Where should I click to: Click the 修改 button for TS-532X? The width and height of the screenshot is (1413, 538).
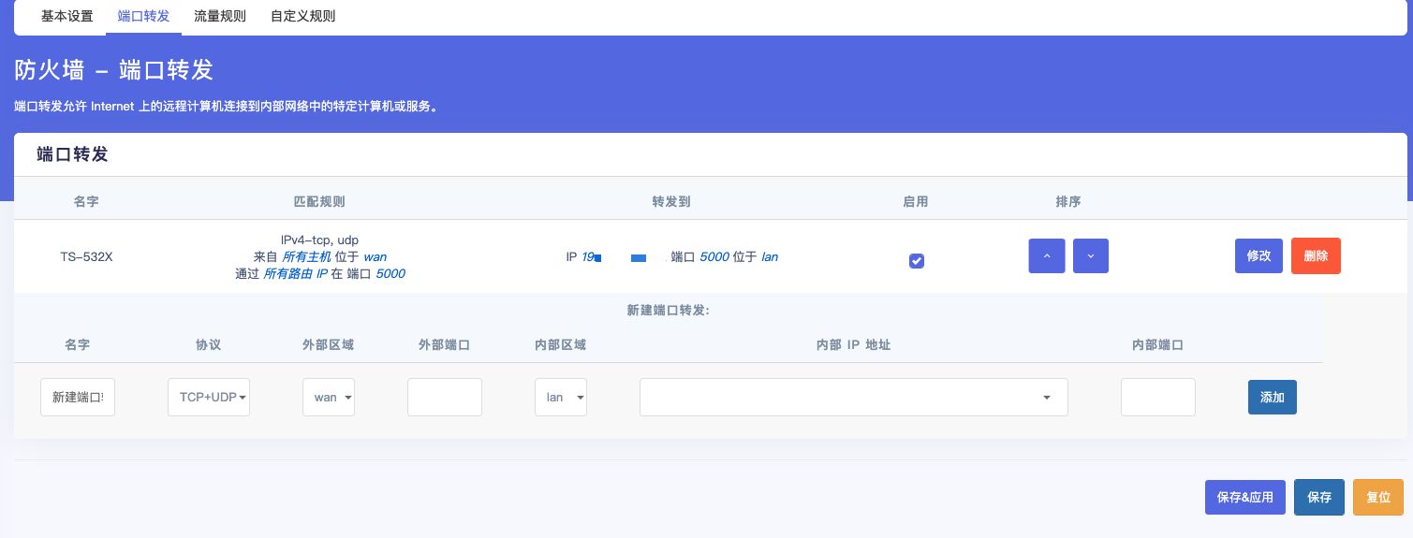click(1258, 256)
